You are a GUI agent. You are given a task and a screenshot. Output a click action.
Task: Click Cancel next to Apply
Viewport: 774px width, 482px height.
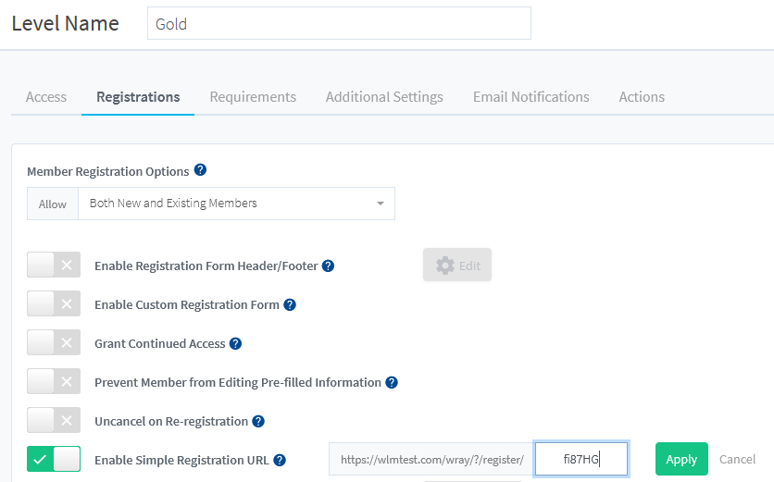[737, 459]
